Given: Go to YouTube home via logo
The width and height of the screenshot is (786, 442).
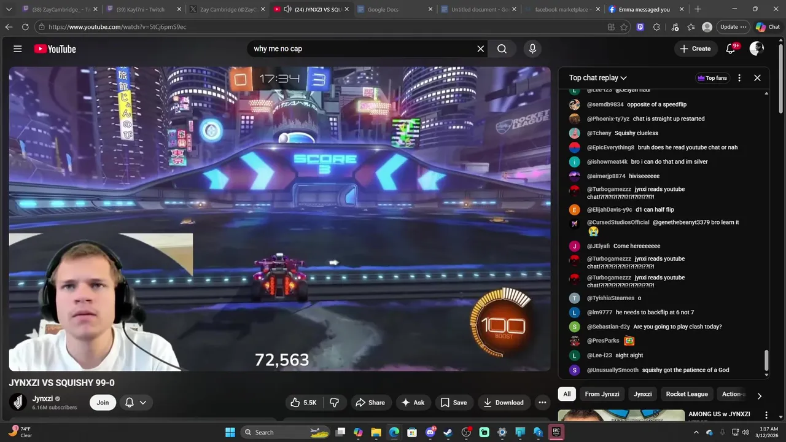Looking at the screenshot, I should (x=55, y=48).
